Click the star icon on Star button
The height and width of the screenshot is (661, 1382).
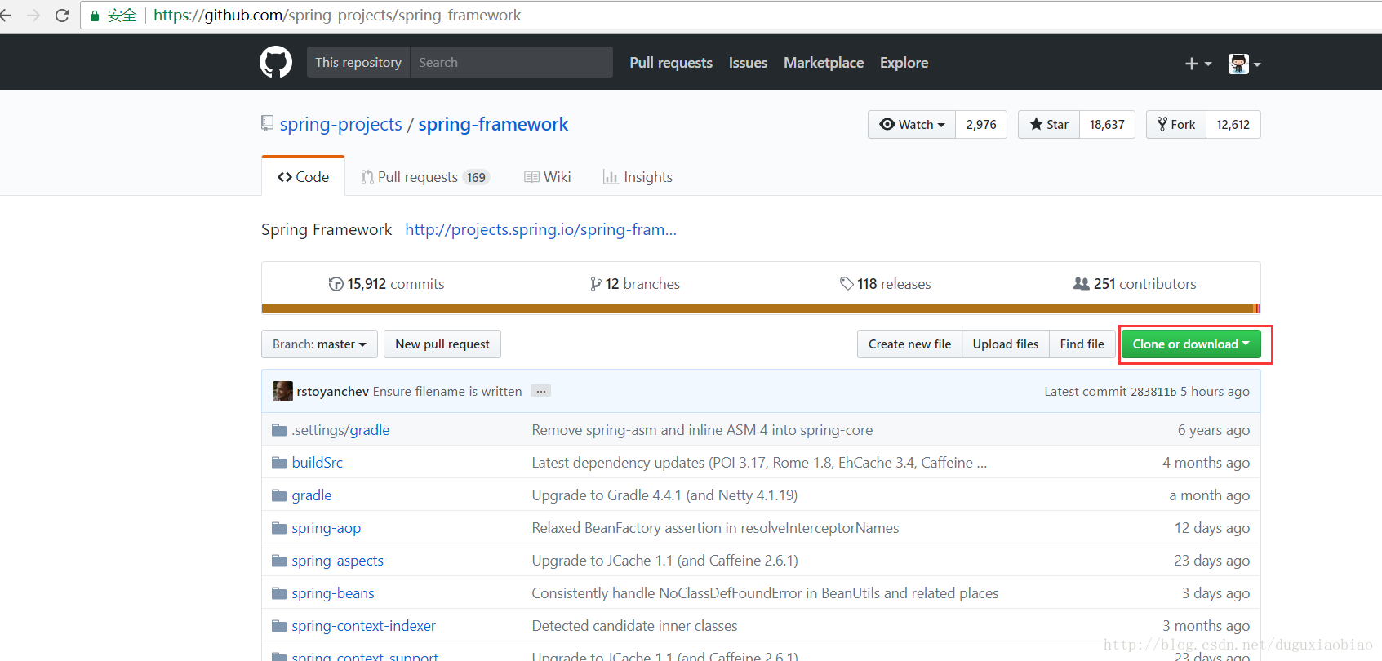pos(1036,124)
